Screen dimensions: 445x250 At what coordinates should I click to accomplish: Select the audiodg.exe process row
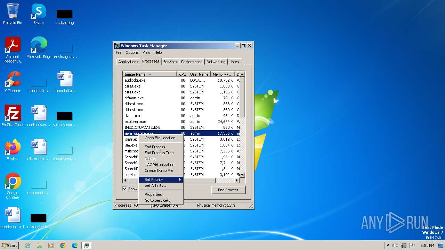(x=181, y=80)
